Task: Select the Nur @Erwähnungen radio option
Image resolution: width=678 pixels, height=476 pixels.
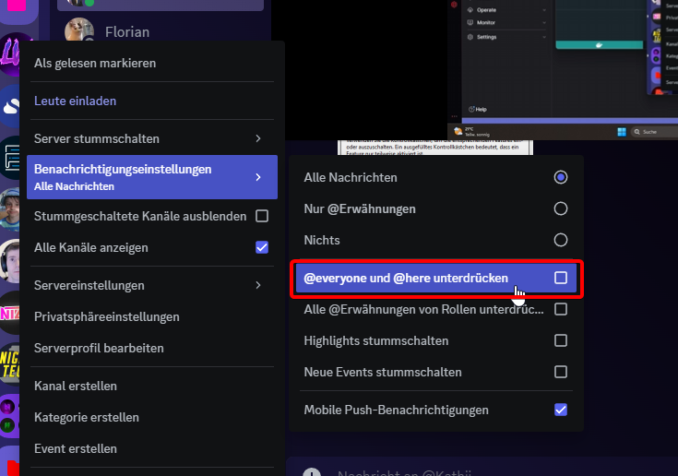Action: tap(560, 208)
